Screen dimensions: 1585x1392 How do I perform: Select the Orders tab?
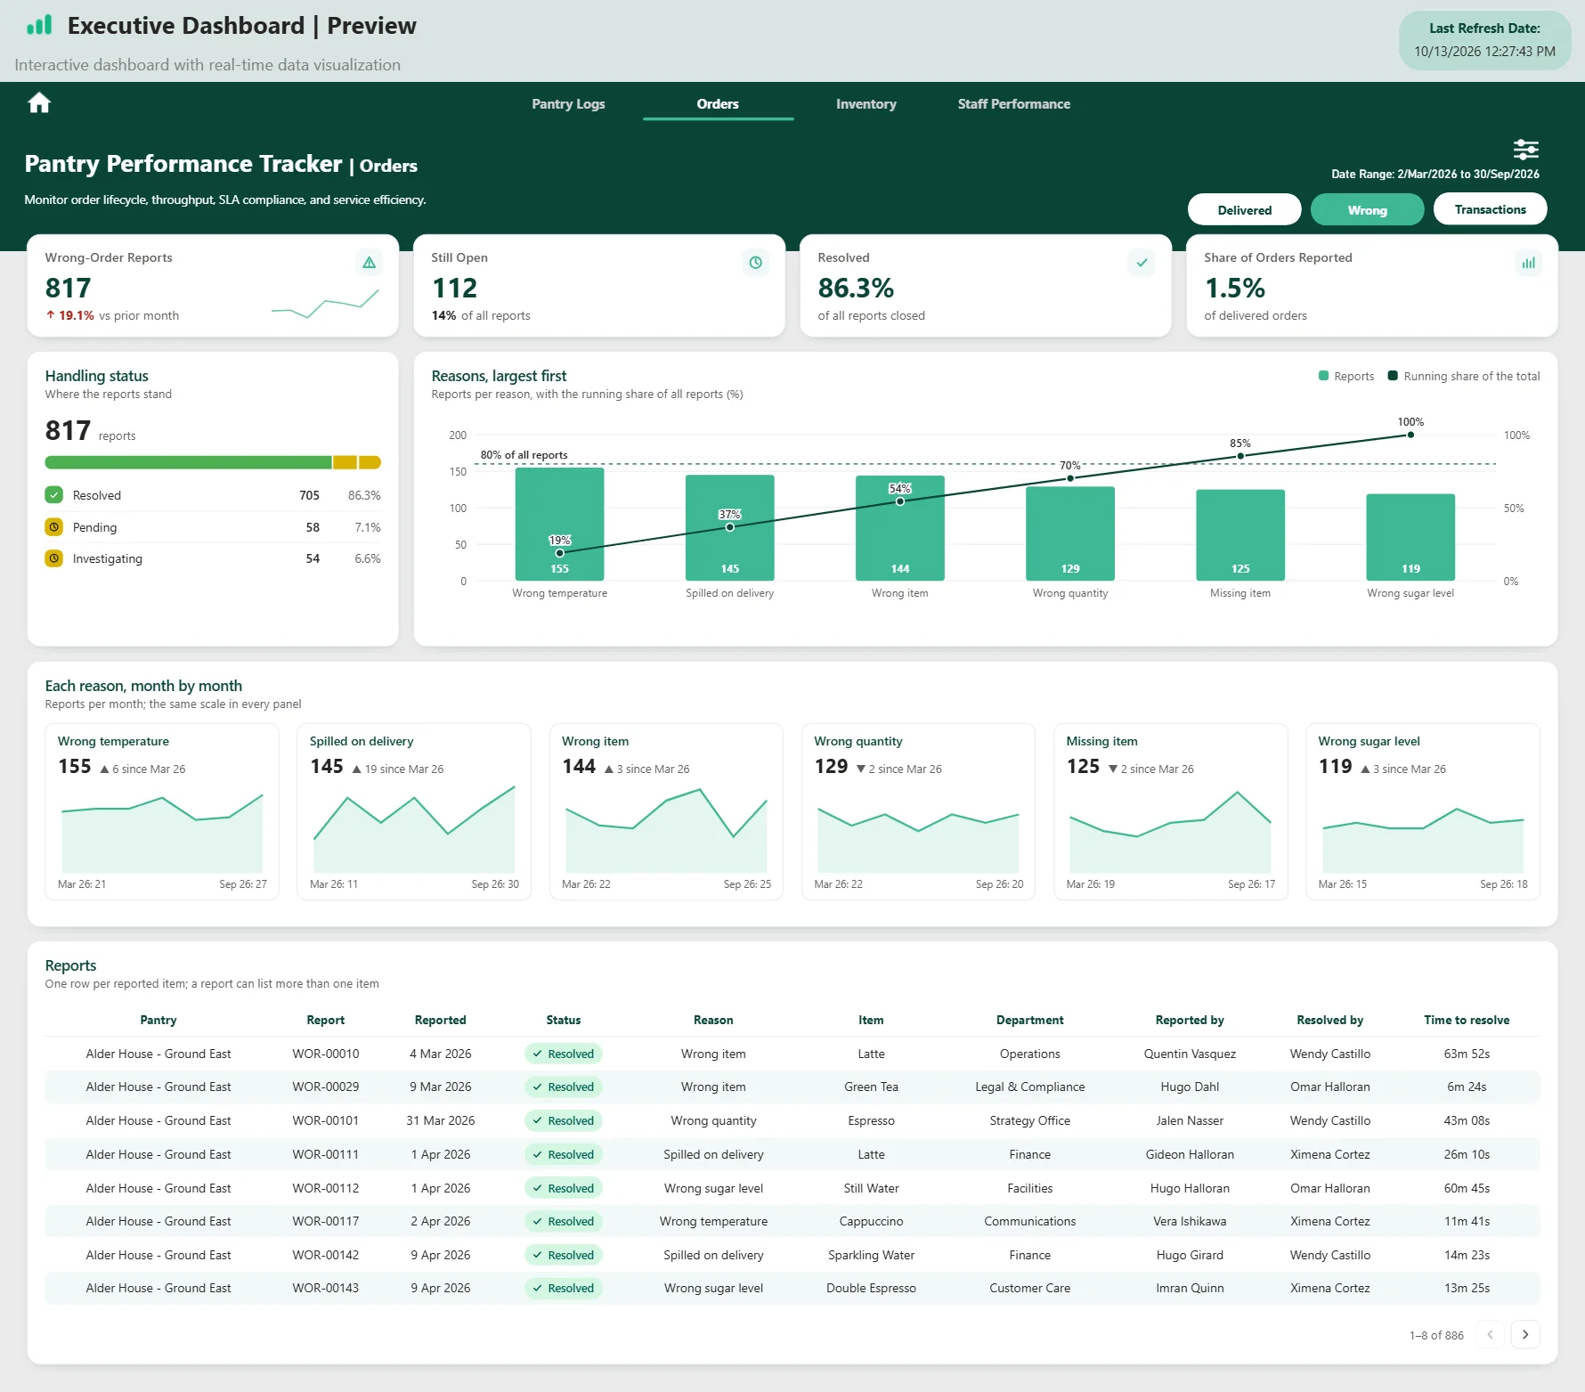(718, 104)
